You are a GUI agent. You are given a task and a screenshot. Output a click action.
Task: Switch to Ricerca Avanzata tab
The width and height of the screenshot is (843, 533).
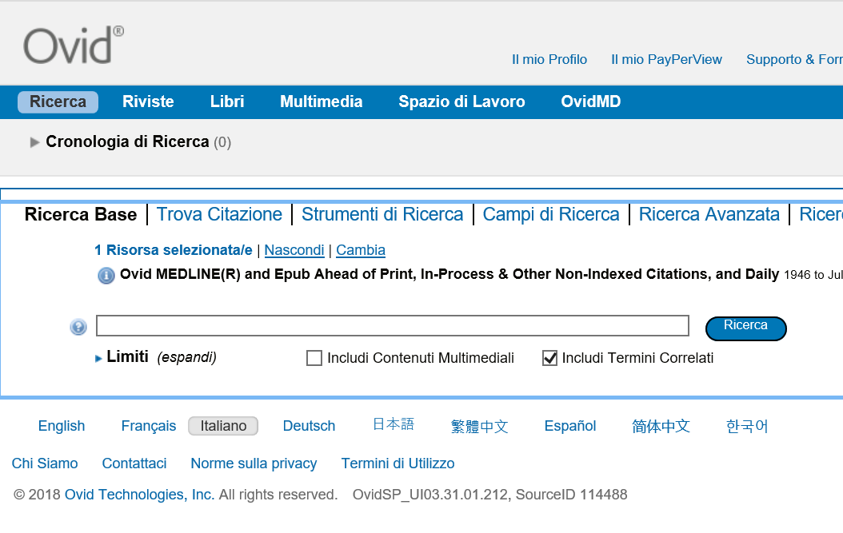click(709, 214)
